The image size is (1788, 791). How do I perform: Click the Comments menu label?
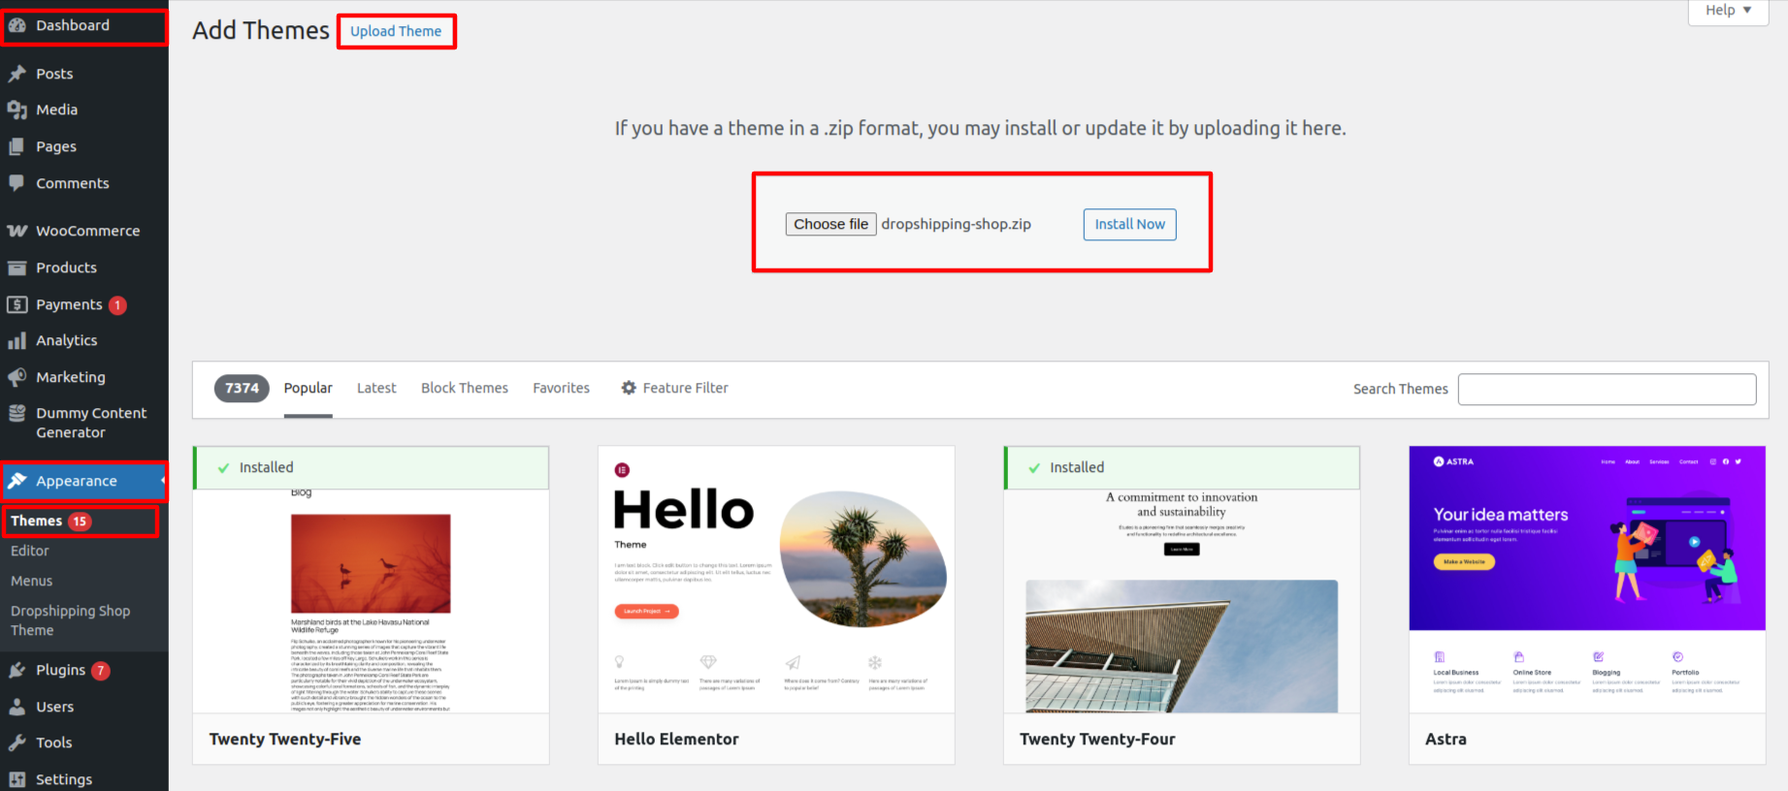click(73, 183)
